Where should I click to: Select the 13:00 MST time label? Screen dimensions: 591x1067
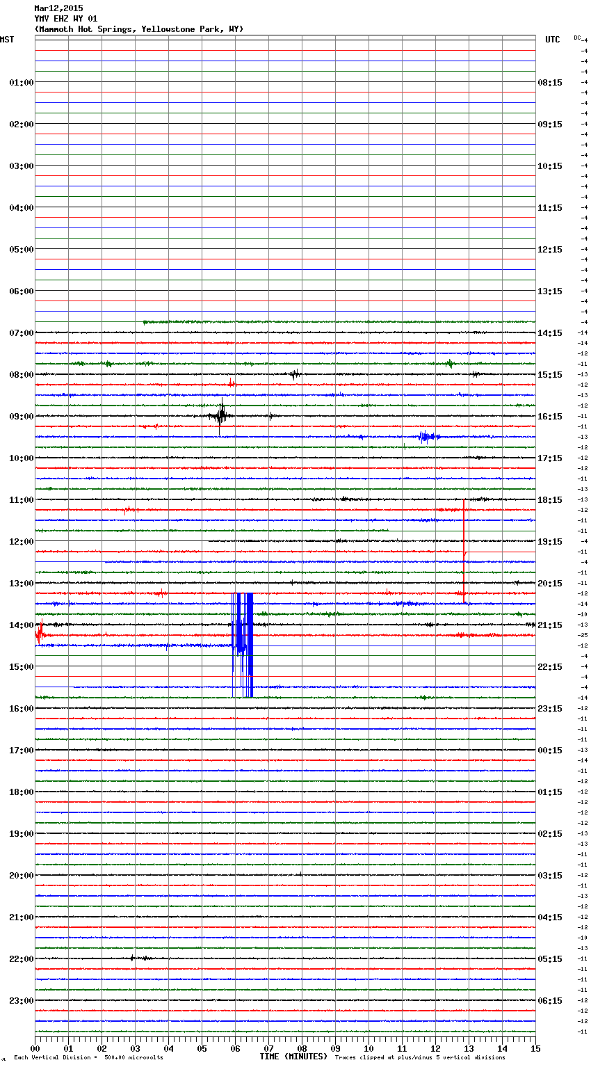22,584
